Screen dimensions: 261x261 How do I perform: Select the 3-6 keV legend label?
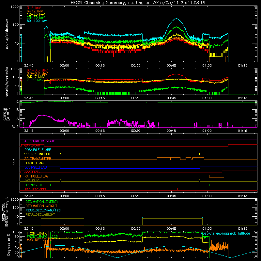34,8
